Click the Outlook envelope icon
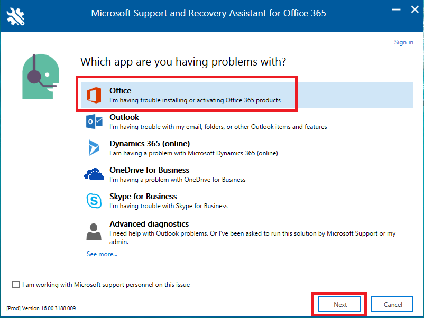Image resolution: width=424 pixels, height=318 pixels. point(94,121)
